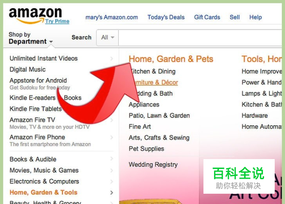Go to Gift Cards page
285x204 pixels.
pos(207,17)
